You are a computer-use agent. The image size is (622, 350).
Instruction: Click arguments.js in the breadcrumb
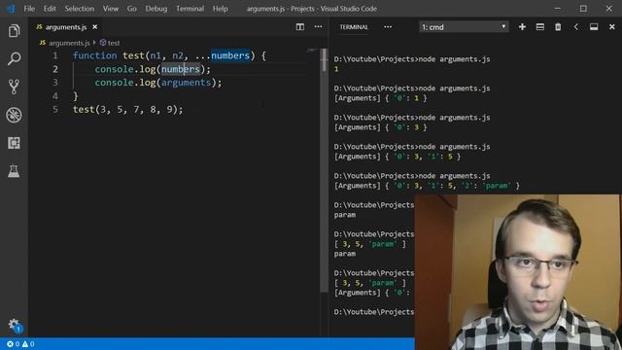[x=69, y=43]
